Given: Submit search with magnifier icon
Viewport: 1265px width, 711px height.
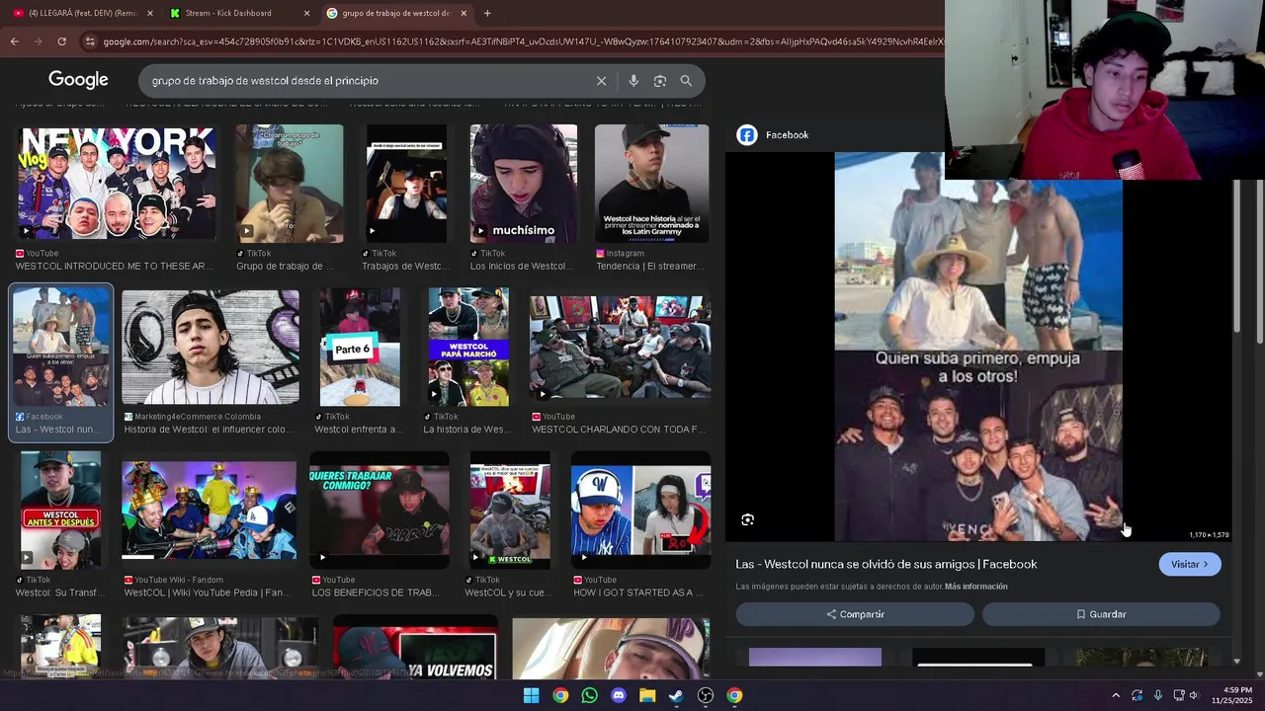Looking at the screenshot, I should coord(686,81).
